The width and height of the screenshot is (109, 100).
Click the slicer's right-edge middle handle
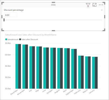(x=105, y=17)
